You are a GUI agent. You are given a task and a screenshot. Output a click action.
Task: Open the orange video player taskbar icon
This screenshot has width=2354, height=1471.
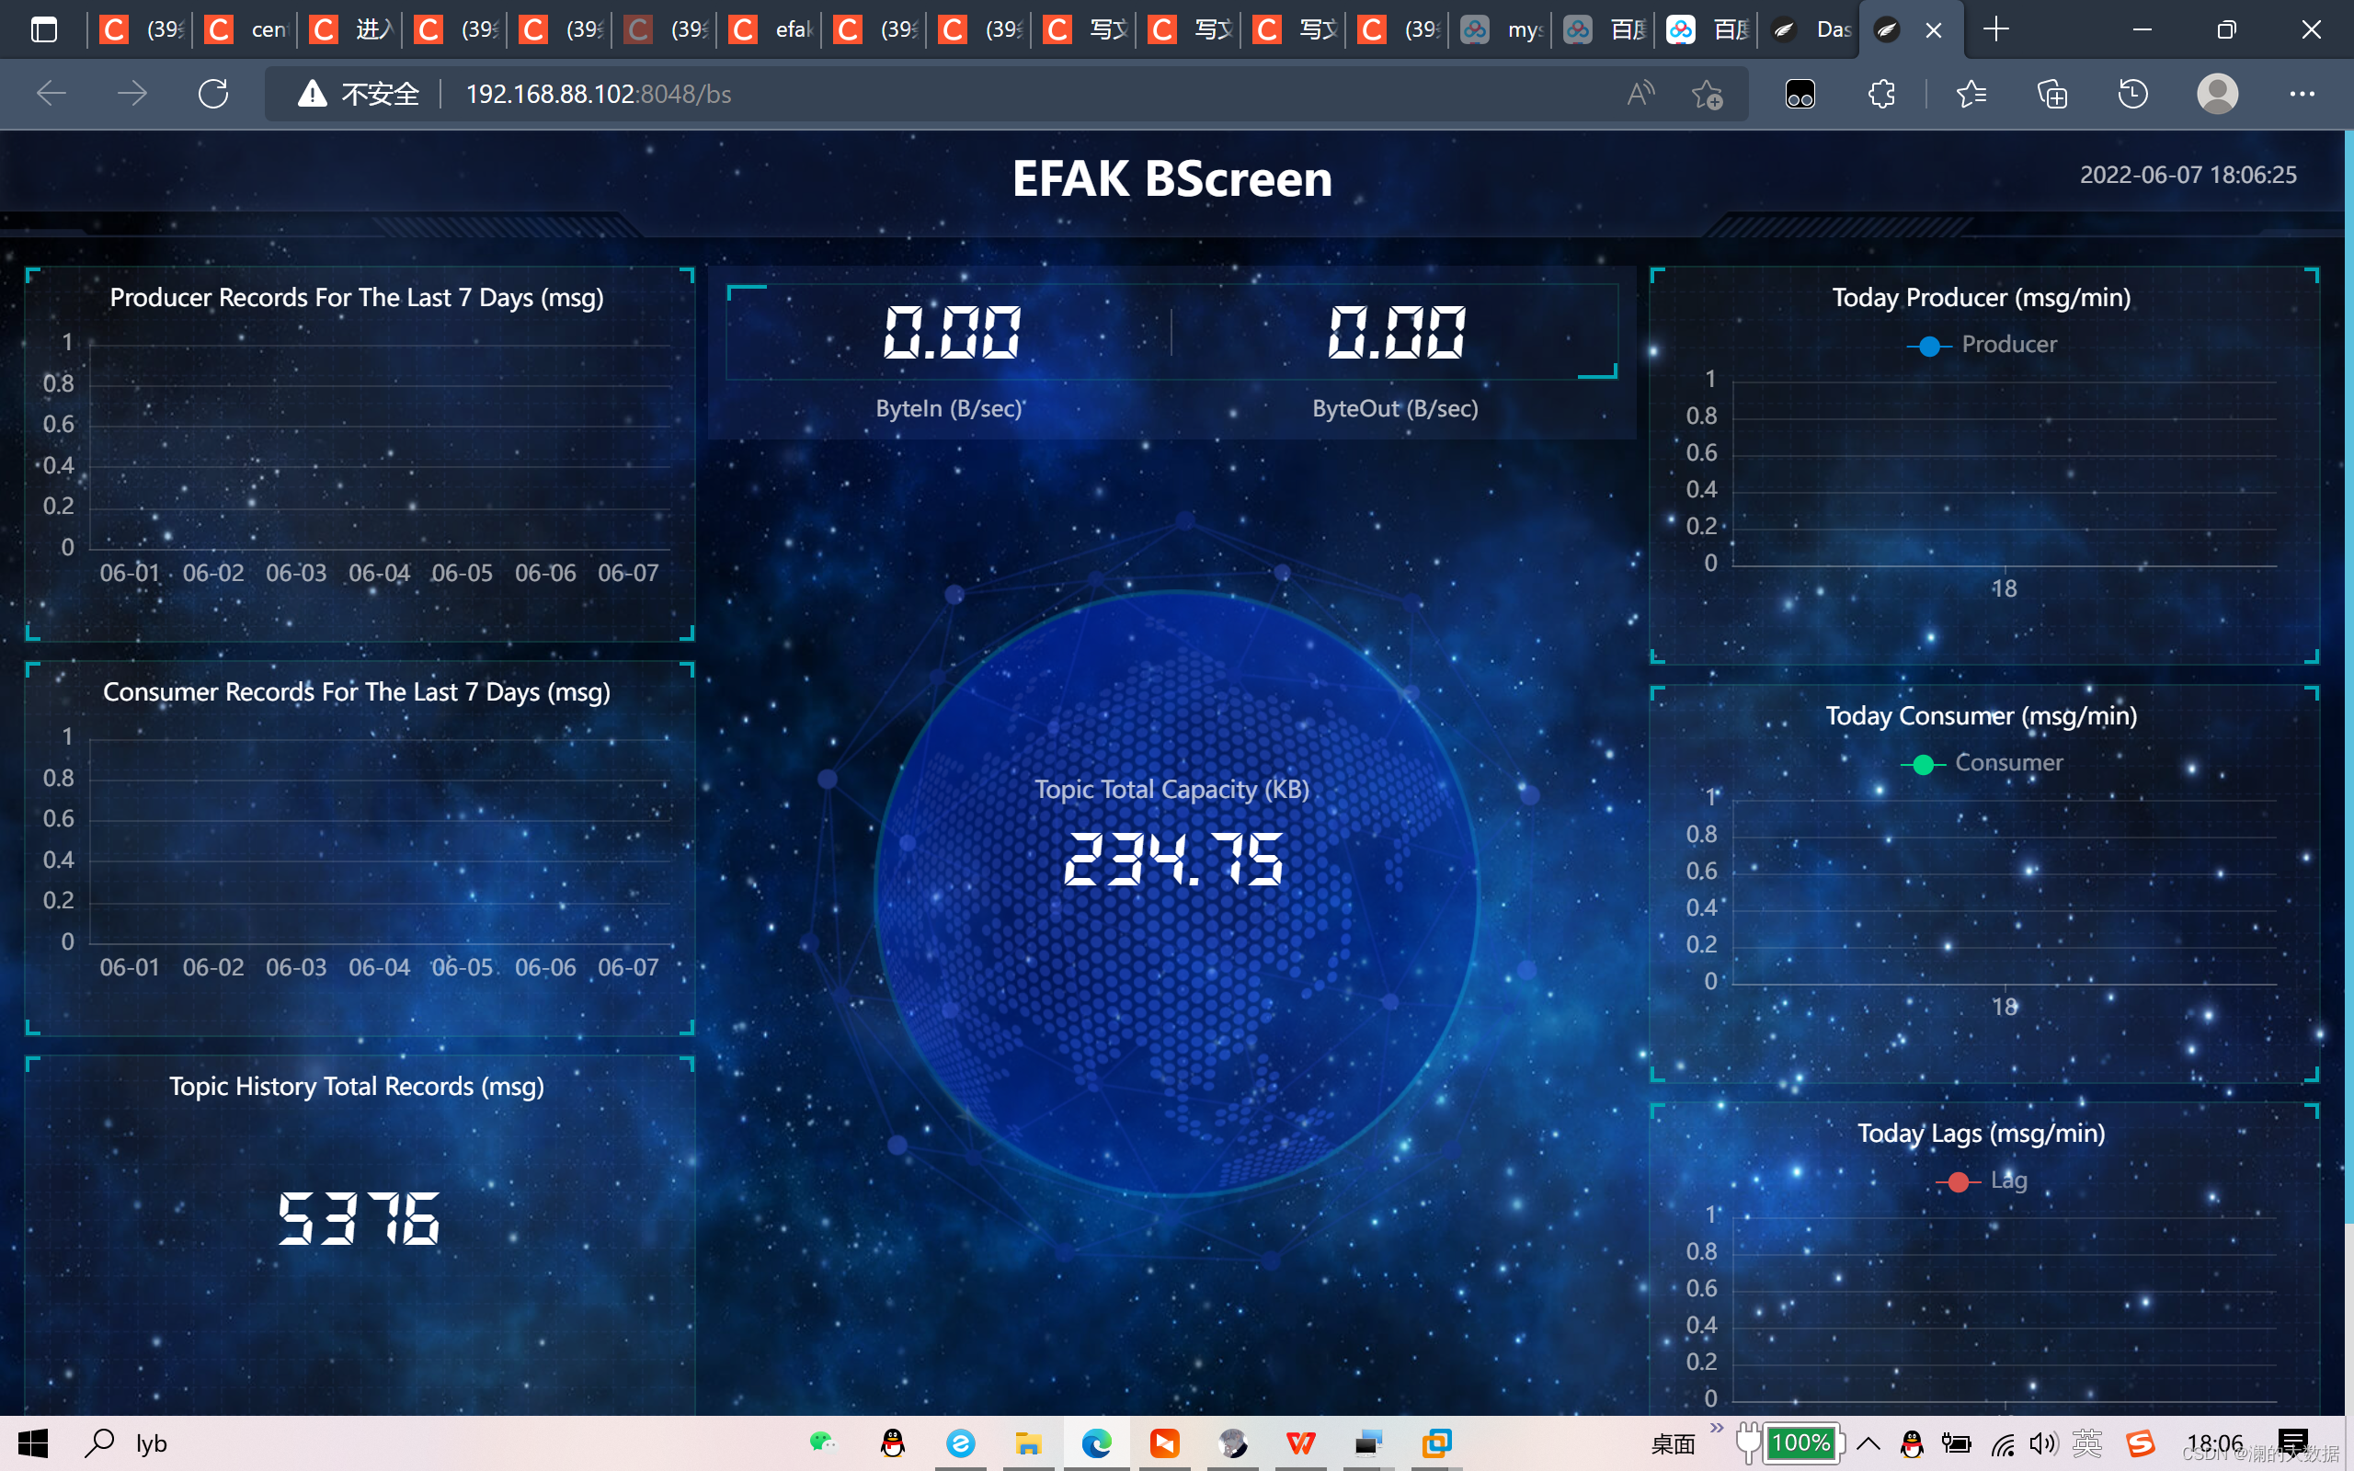click(1164, 1442)
